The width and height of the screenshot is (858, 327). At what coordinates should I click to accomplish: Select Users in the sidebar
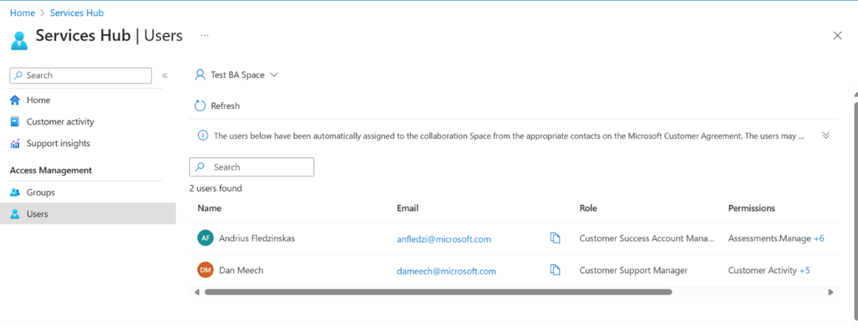point(88,214)
